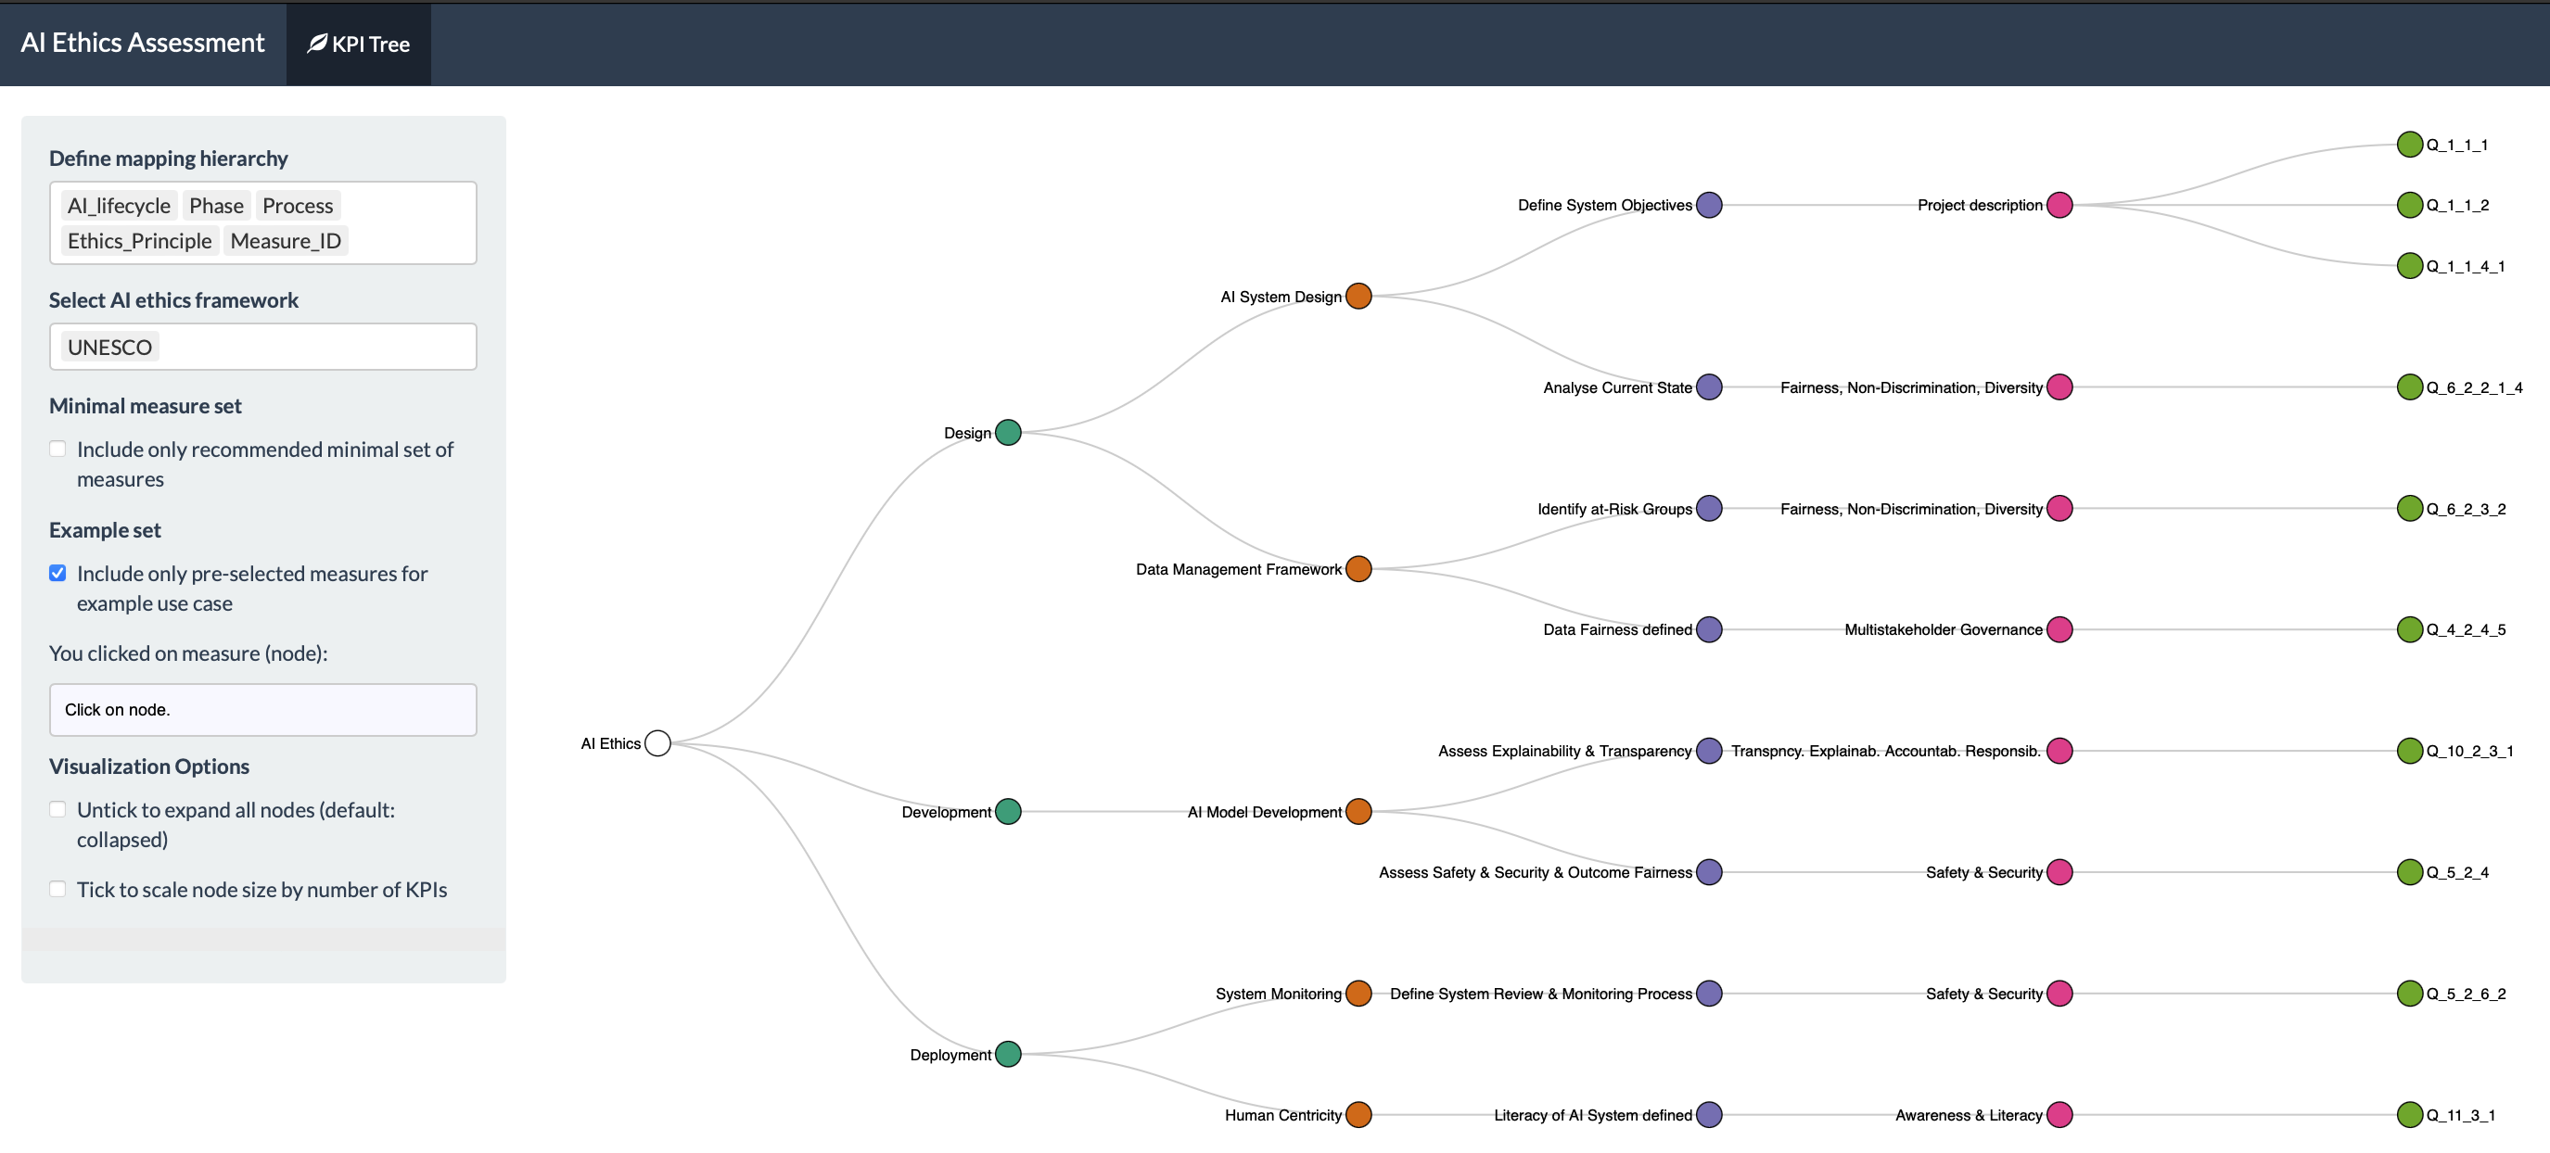The image size is (2550, 1153).
Task: Click the orange Human Centricity node
Action: pyautogui.click(x=1358, y=1114)
